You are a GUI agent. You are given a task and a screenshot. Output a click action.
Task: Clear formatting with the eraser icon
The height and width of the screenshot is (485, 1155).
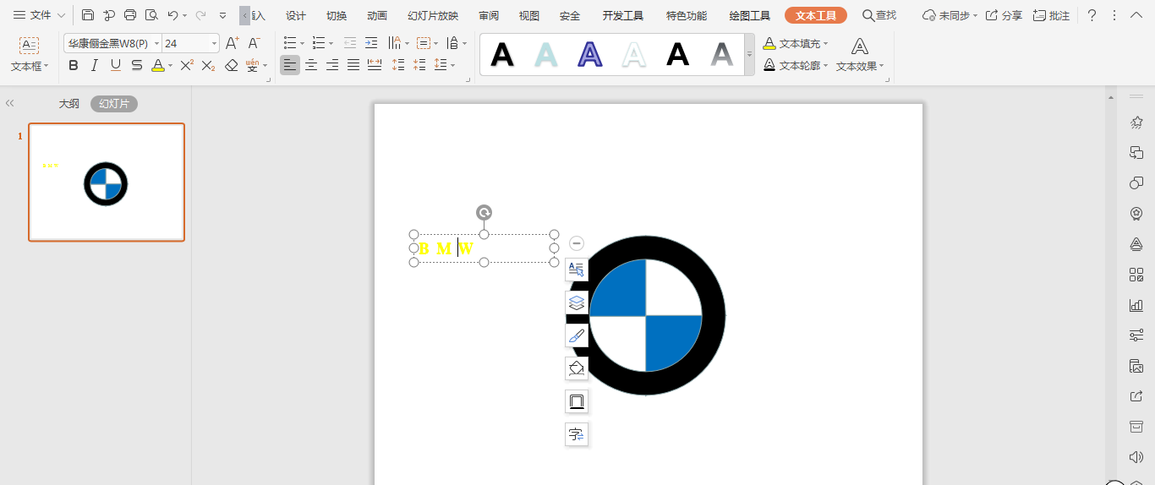coord(232,65)
